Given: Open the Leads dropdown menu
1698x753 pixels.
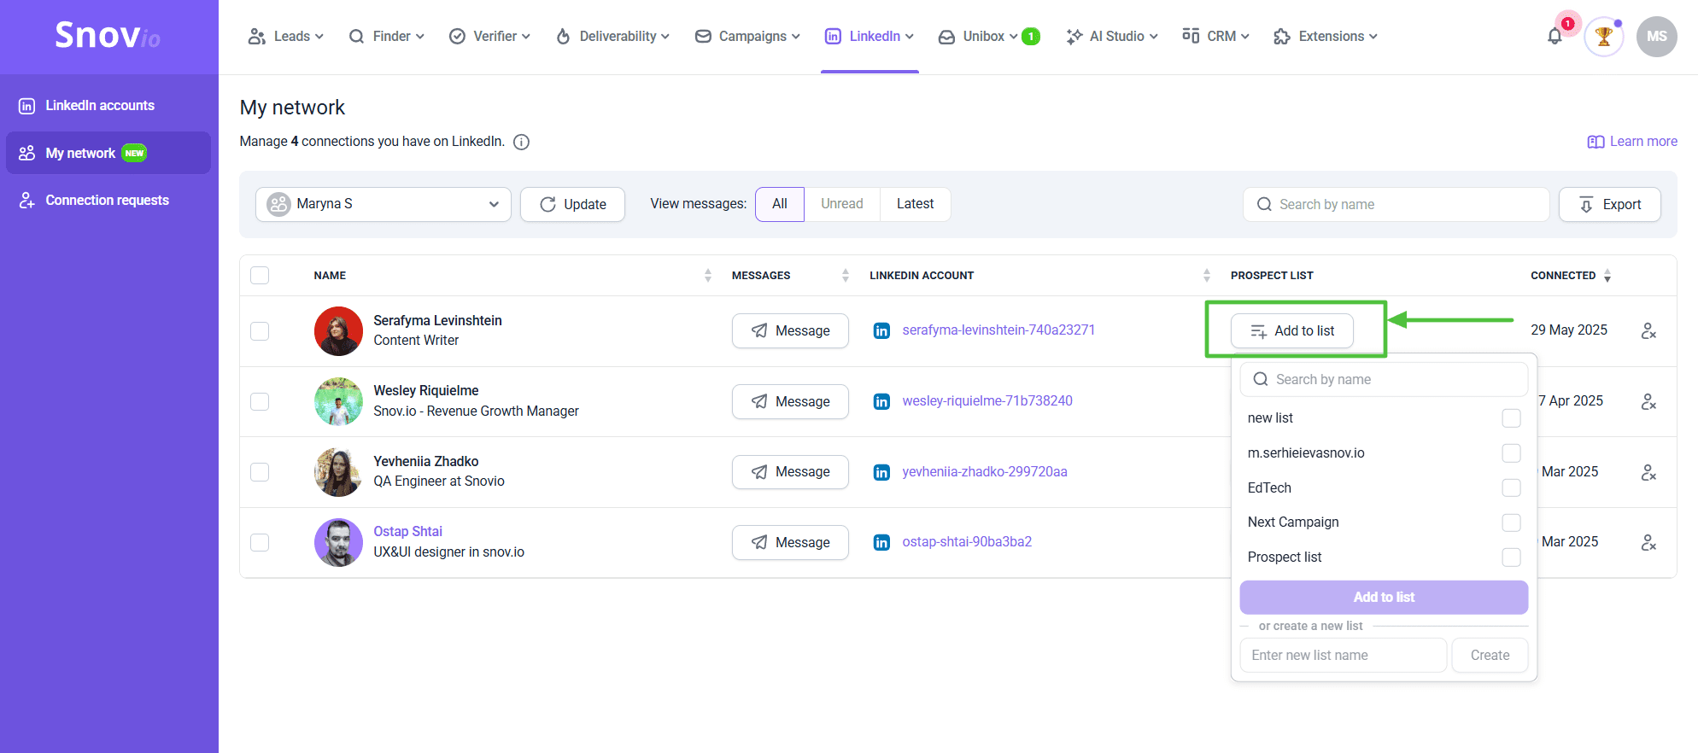Looking at the screenshot, I should pos(286,37).
